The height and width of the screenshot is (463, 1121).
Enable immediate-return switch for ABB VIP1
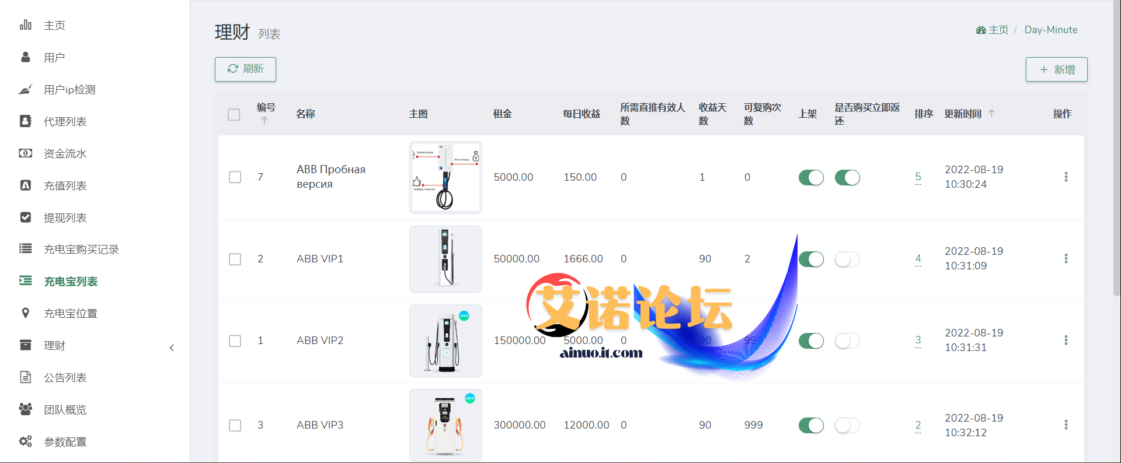[x=847, y=259]
